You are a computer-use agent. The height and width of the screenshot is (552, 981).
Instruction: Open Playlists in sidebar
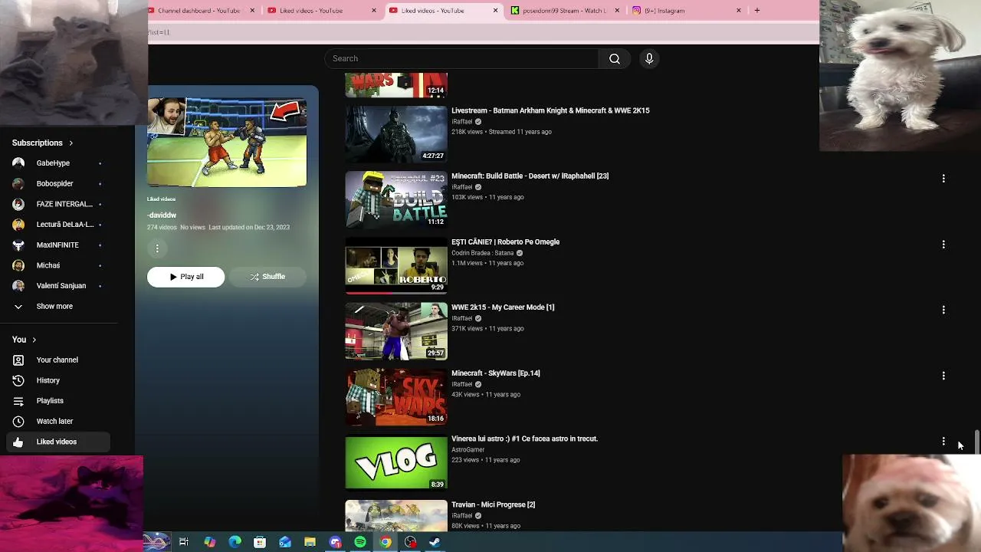pyautogui.click(x=57, y=401)
